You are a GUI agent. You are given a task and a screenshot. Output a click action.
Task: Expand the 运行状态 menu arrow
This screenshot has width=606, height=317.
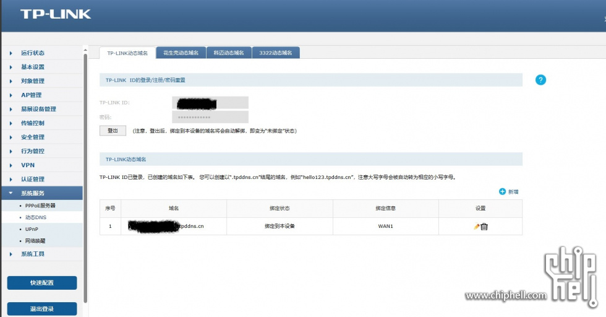coord(11,53)
